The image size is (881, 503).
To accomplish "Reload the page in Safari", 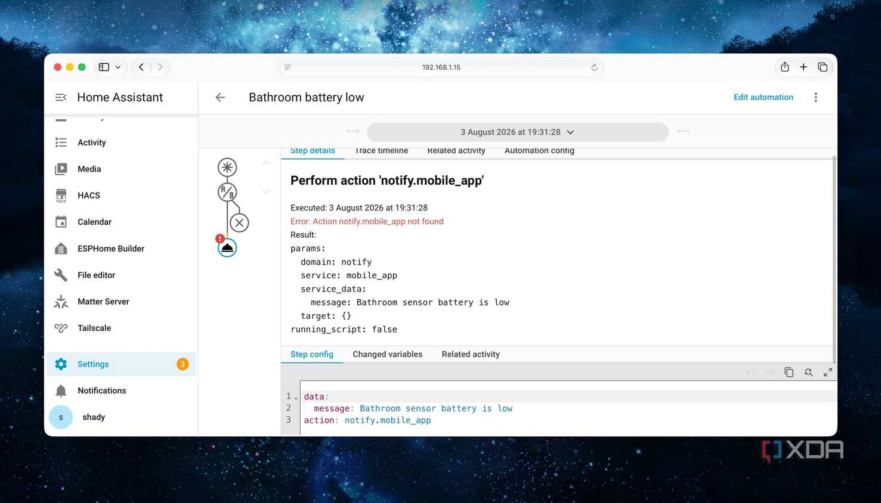I will point(594,67).
